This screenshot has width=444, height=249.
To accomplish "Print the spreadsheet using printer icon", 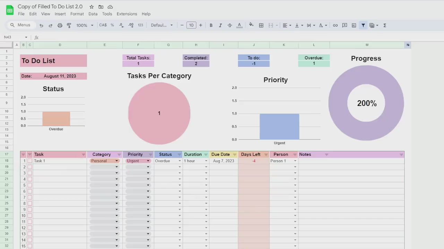I will [60, 25].
